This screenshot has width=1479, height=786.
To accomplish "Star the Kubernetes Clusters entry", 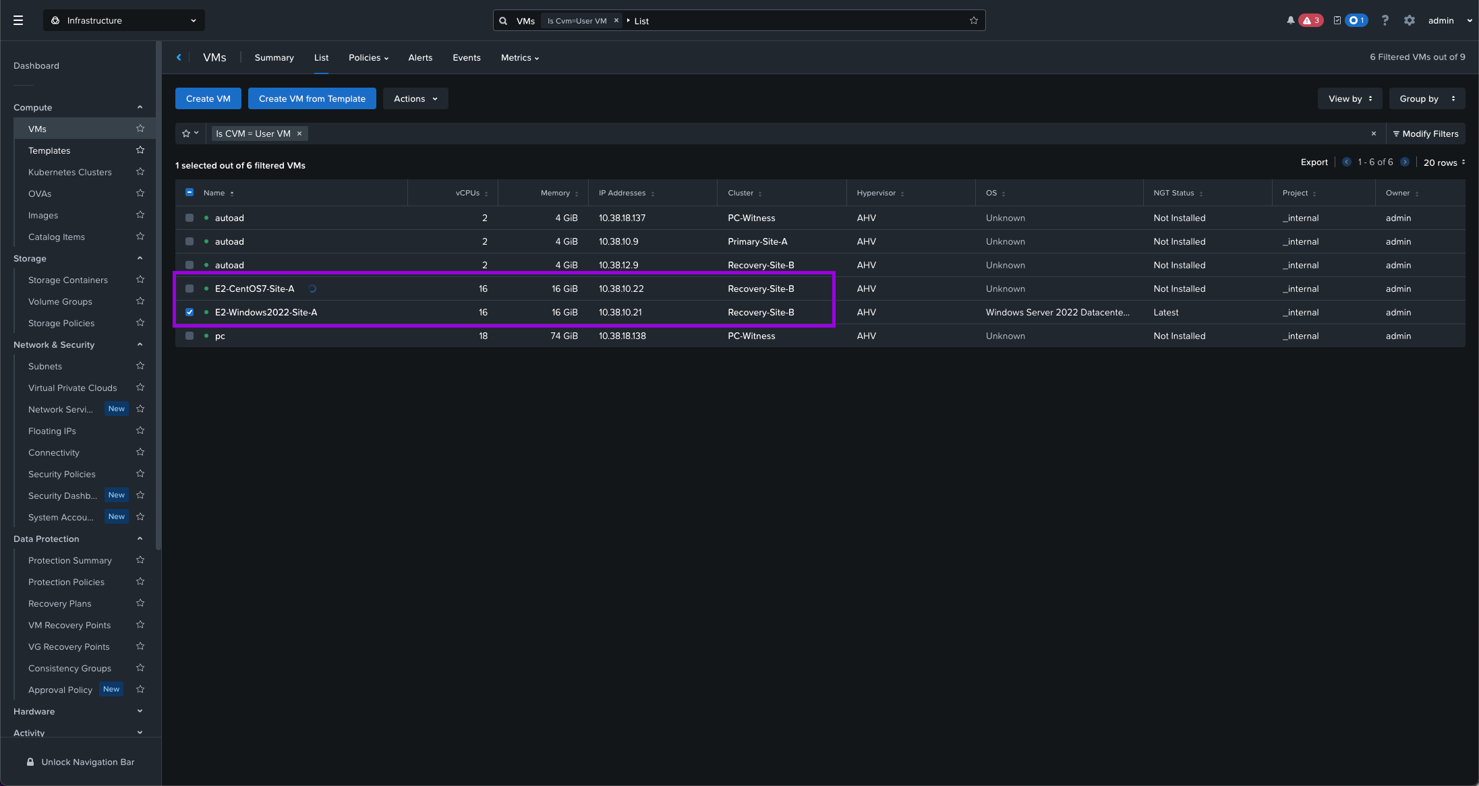I will 140,172.
